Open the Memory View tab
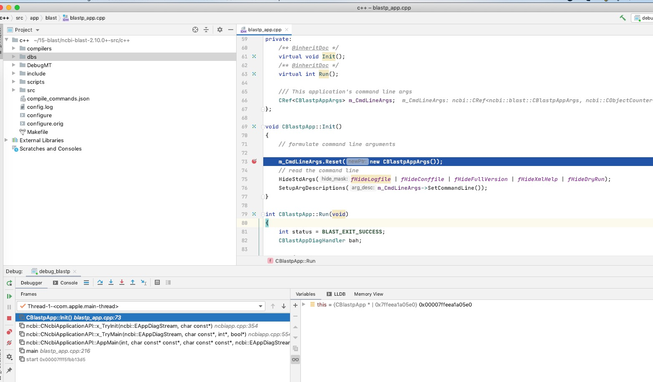 368,294
